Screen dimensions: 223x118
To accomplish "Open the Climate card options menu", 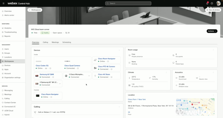I will pyautogui.click(x=166, y=72).
